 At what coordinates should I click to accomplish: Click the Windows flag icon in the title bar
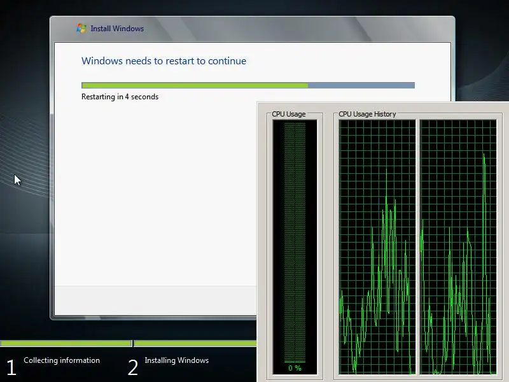coord(81,28)
